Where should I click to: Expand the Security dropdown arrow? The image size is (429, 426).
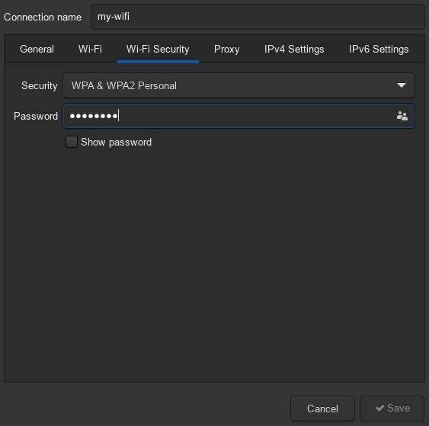click(401, 85)
